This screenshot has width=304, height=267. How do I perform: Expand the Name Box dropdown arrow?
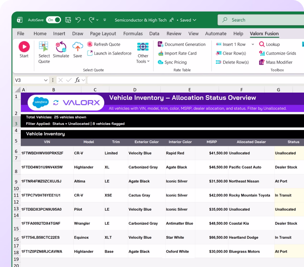[x=46, y=80]
